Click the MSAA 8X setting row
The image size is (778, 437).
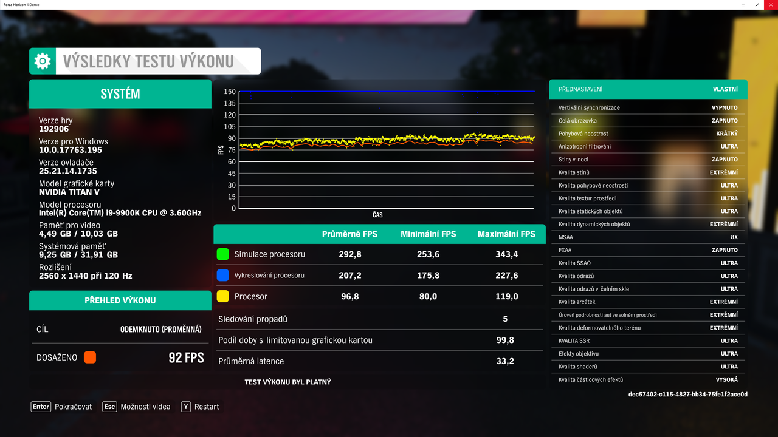pyautogui.click(x=648, y=237)
